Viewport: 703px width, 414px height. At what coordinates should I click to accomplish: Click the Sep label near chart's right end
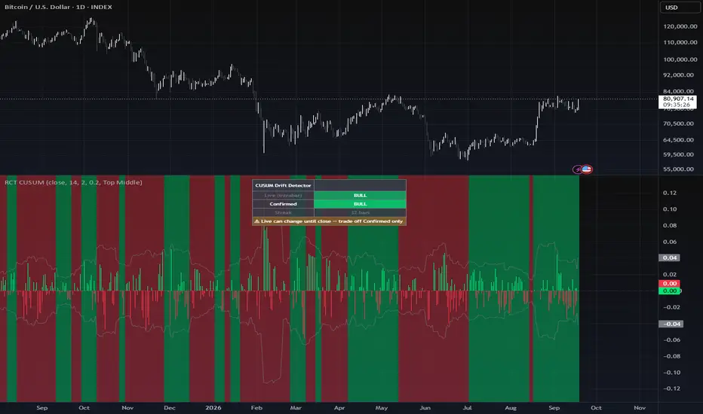point(554,408)
